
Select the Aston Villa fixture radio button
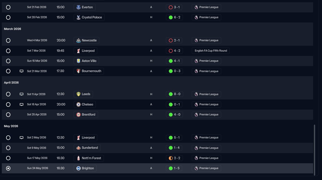point(8,61)
